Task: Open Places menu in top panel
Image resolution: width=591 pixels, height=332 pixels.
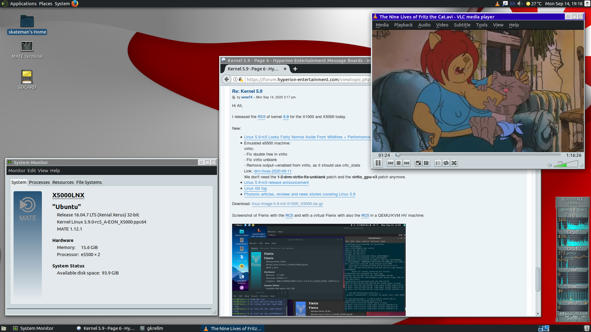Action: 46,4
